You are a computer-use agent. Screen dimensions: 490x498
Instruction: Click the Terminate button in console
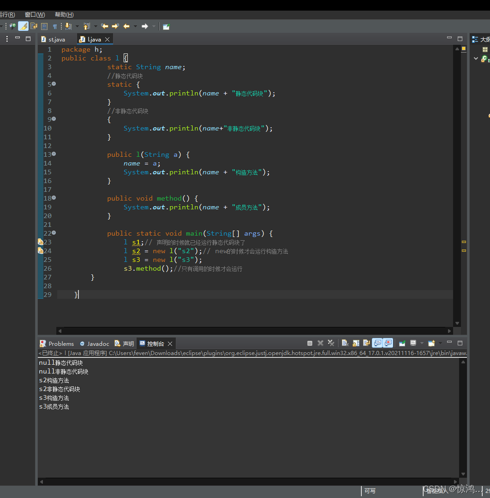click(310, 343)
